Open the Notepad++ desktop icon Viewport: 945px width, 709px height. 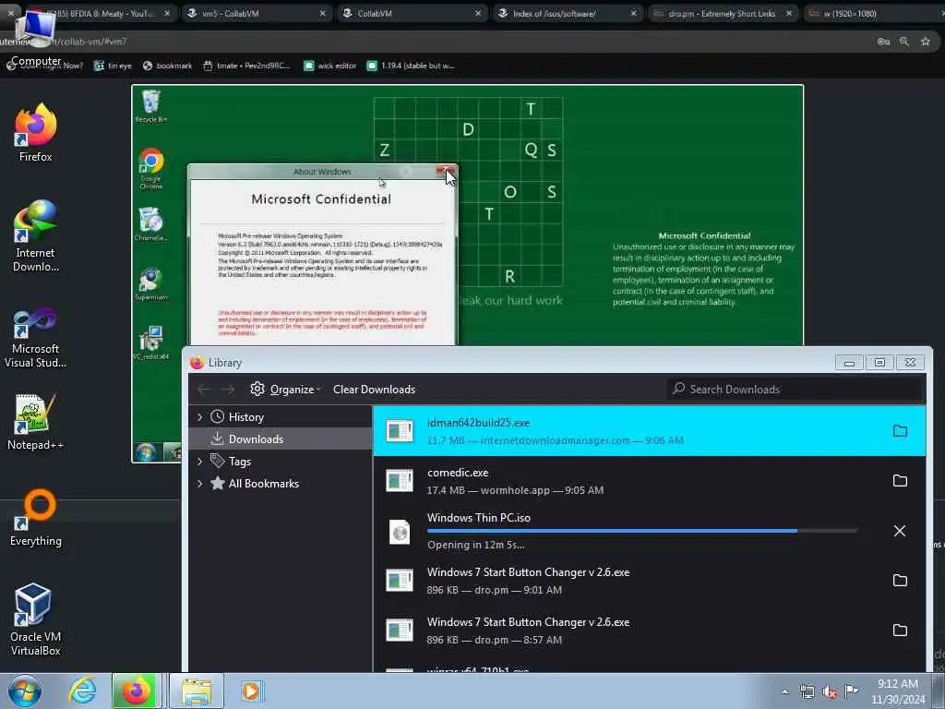(36, 422)
